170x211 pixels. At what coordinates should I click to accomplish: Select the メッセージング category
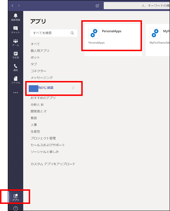click(x=42, y=78)
